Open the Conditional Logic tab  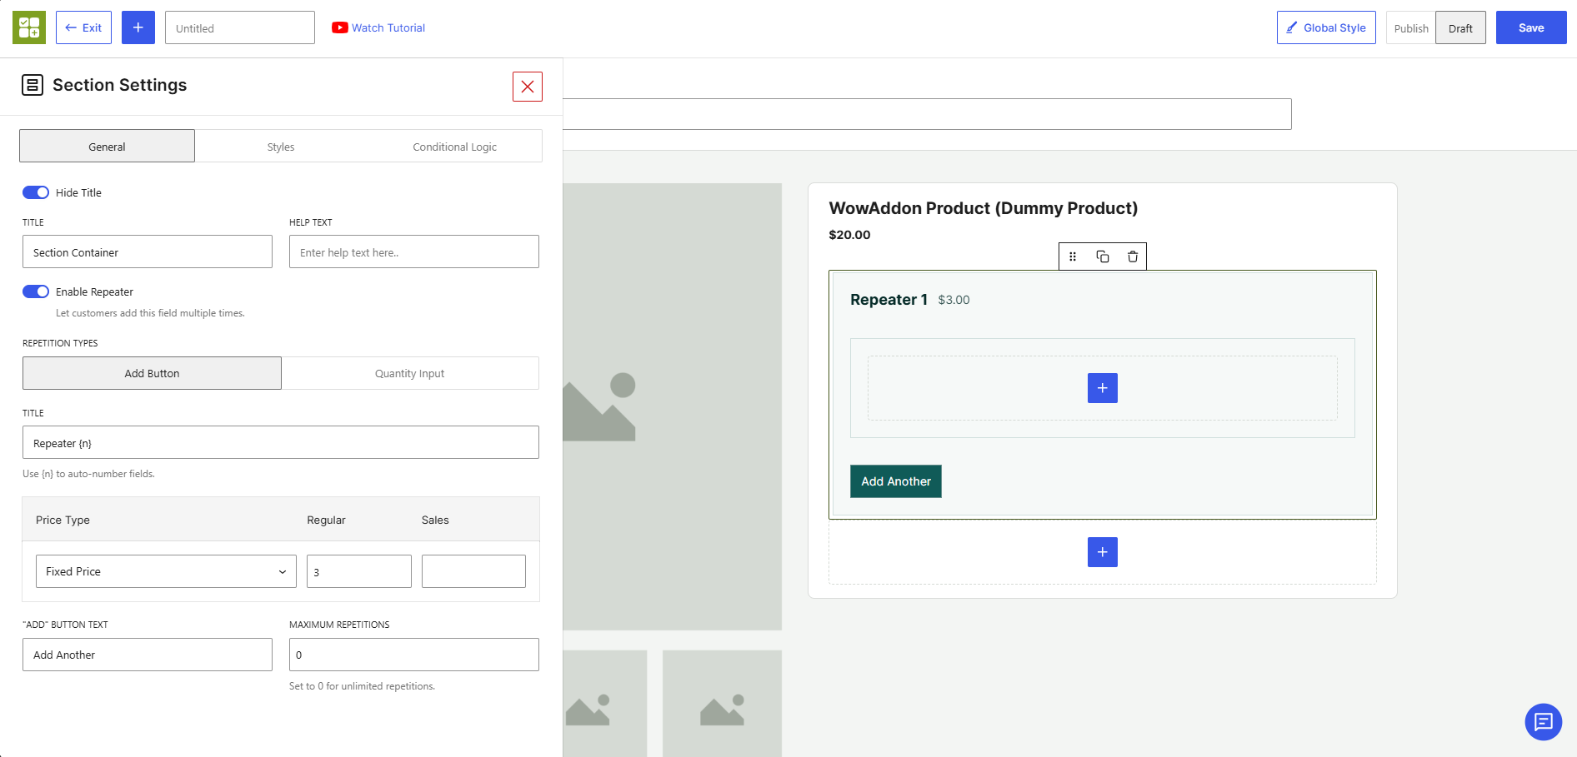click(454, 147)
